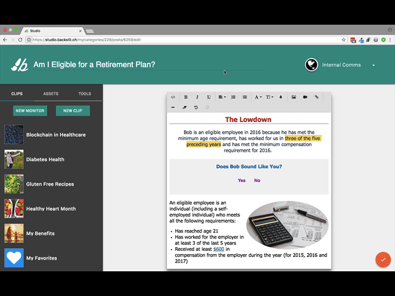
Task: Open Internal Comms dropdown arrow
Action: [x=373, y=65]
